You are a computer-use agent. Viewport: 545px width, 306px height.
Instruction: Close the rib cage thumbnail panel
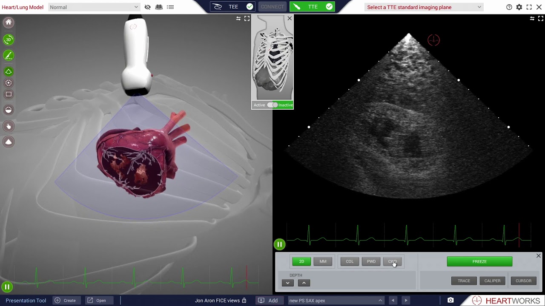(290, 18)
